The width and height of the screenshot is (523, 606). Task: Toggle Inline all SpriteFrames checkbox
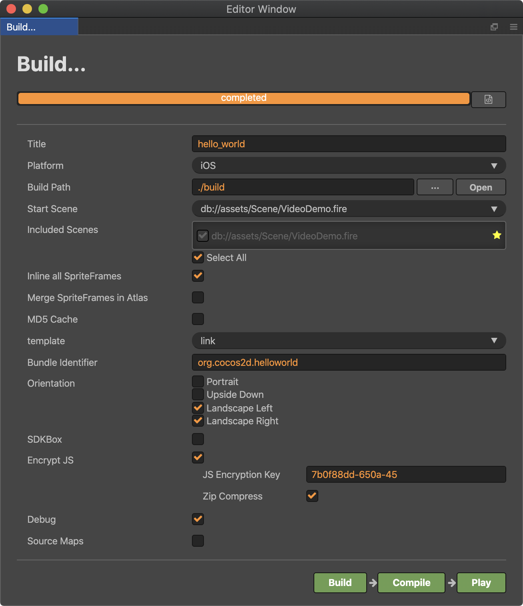point(198,276)
